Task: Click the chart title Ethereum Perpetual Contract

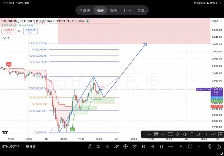Action: (43, 21)
